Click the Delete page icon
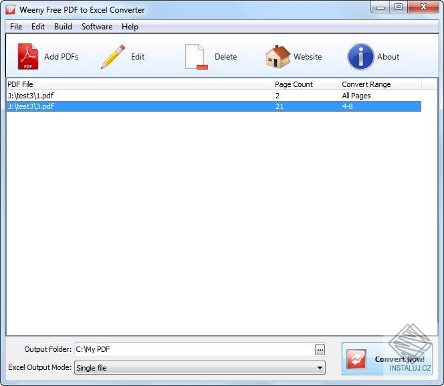 click(196, 57)
